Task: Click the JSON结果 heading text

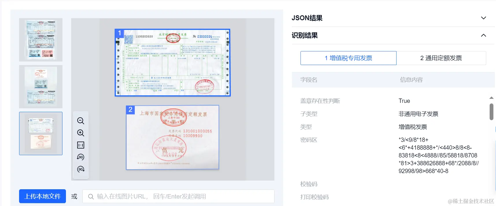Action: [307, 18]
